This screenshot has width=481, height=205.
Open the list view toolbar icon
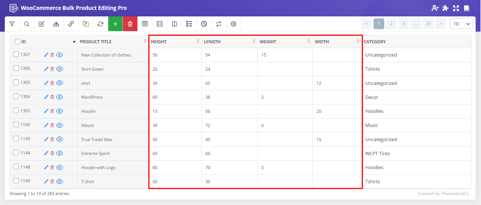coord(189,24)
